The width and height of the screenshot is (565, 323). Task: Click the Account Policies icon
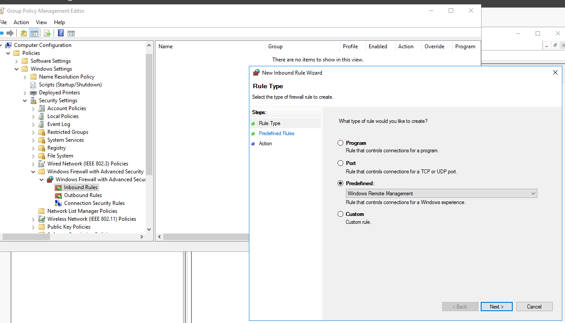(x=42, y=108)
